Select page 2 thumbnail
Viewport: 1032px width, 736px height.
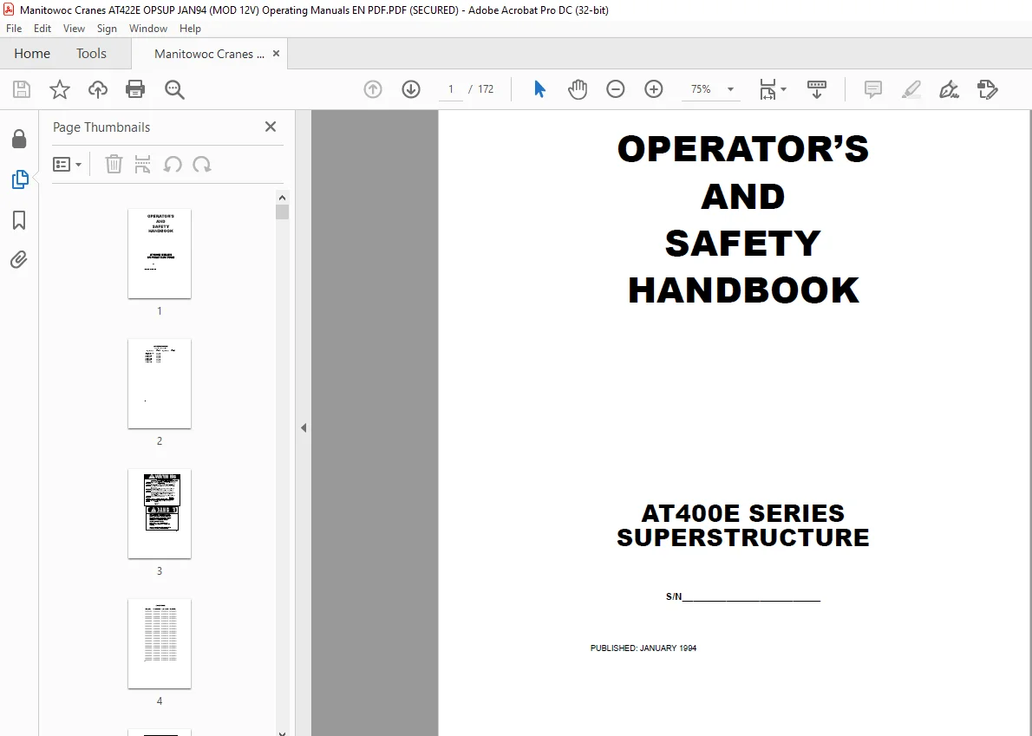[160, 384]
